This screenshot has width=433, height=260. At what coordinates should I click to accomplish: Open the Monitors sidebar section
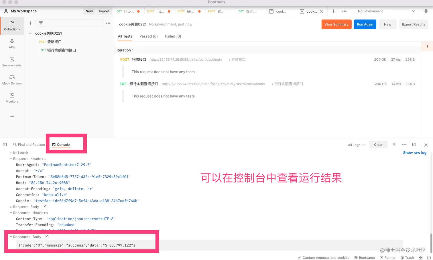12,98
